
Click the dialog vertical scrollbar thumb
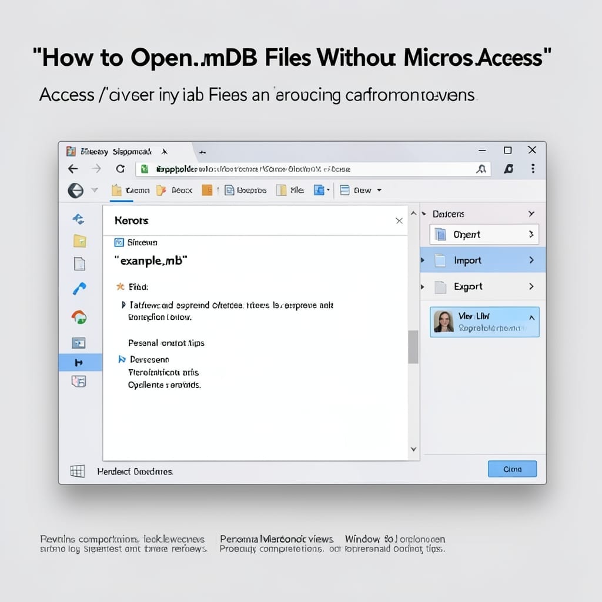[x=413, y=347]
